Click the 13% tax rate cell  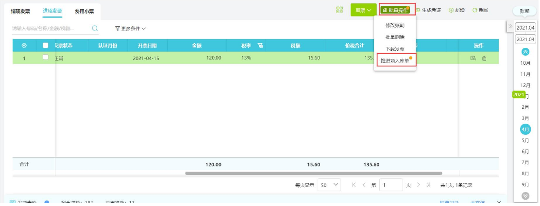click(246, 58)
